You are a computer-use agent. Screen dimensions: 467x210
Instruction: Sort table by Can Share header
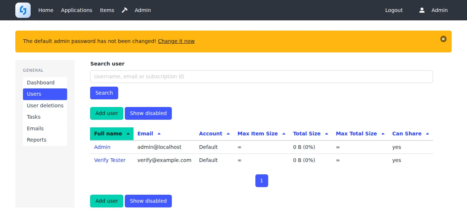pyautogui.click(x=407, y=134)
